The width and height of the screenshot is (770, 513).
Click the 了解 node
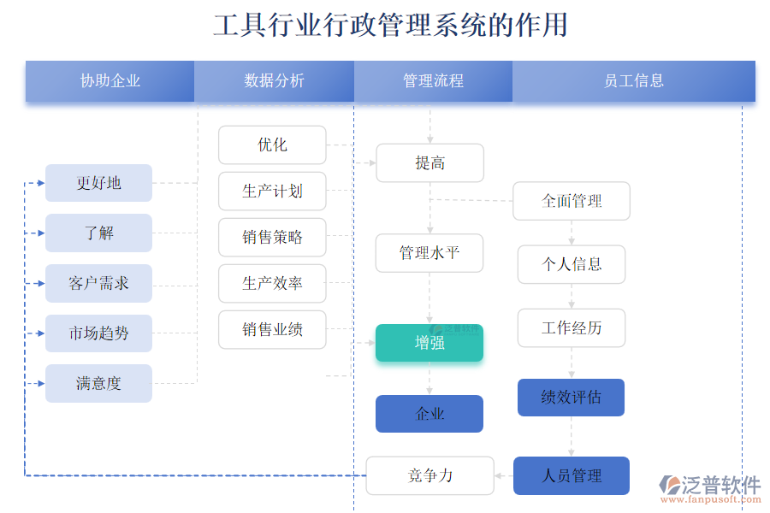click(98, 233)
